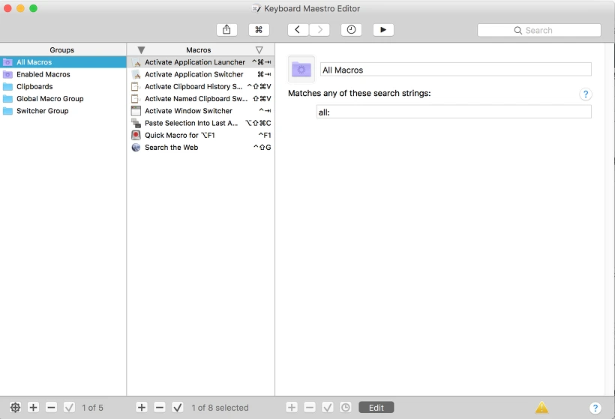Select the Global Macro Group
The width and height of the screenshot is (615, 419).
(63, 98)
